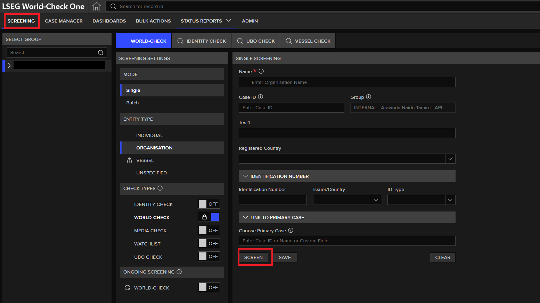Open the Bulk Actions menu

pos(153,21)
